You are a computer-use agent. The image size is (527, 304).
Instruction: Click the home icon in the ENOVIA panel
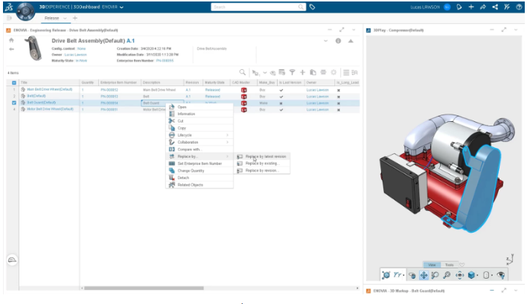coord(11,40)
